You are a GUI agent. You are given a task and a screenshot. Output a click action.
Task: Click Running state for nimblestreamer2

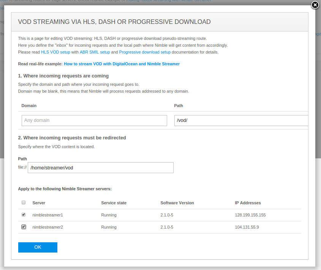pyautogui.click(x=109, y=227)
